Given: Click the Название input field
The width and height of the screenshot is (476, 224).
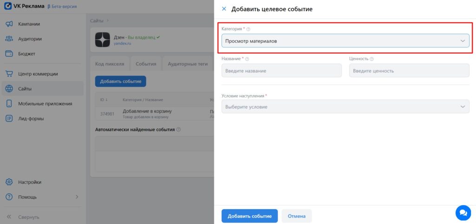Looking at the screenshot, I should [281, 70].
